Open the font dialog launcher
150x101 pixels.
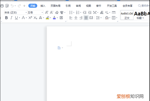click(65, 21)
